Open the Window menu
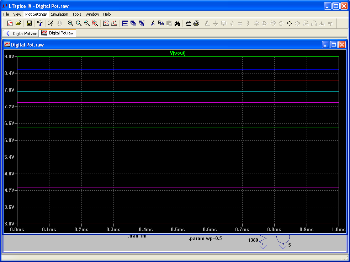This screenshot has width=350, height=262. click(x=92, y=14)
